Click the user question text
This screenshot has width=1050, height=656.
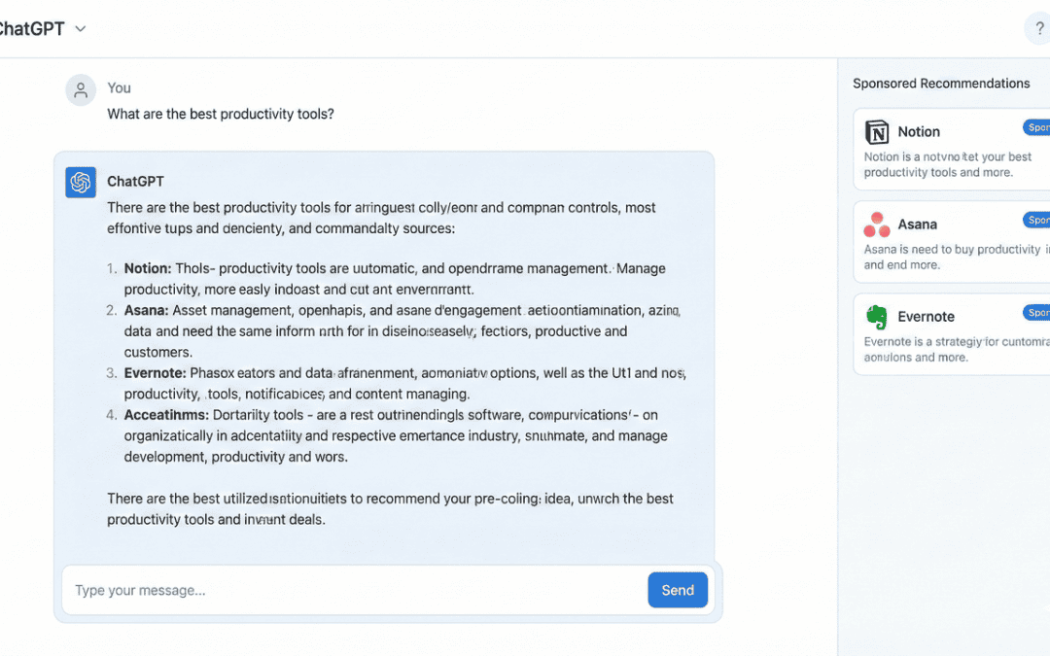tap(221, 114)
